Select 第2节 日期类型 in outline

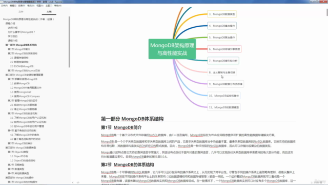point(16,165)
